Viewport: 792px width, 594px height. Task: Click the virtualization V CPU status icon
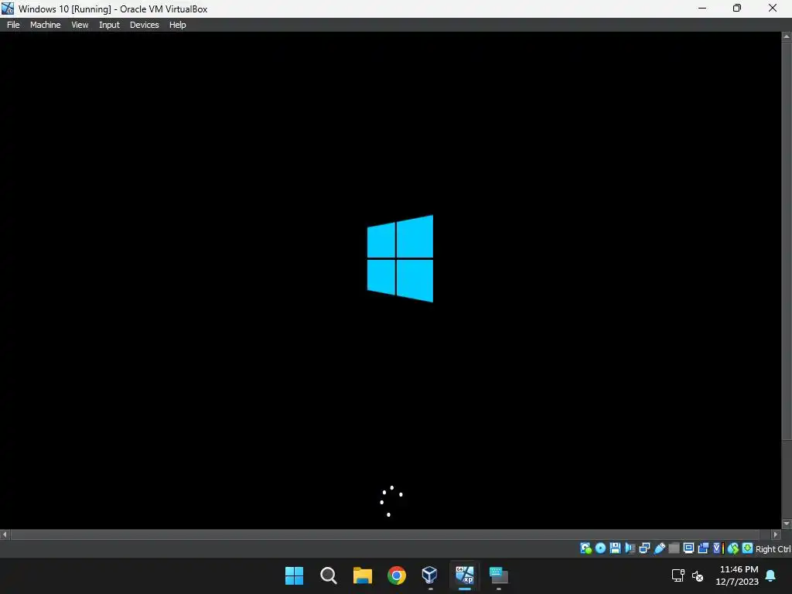click(717, 548)
